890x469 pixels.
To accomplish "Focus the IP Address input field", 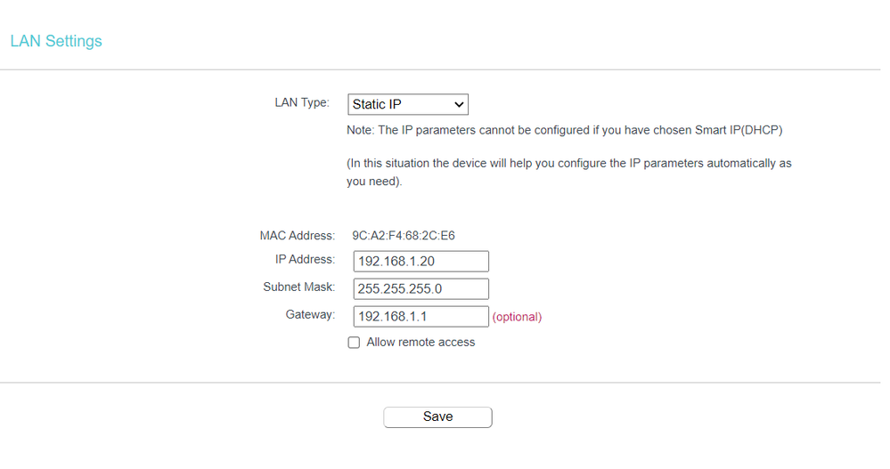I will tap(421, 261).
